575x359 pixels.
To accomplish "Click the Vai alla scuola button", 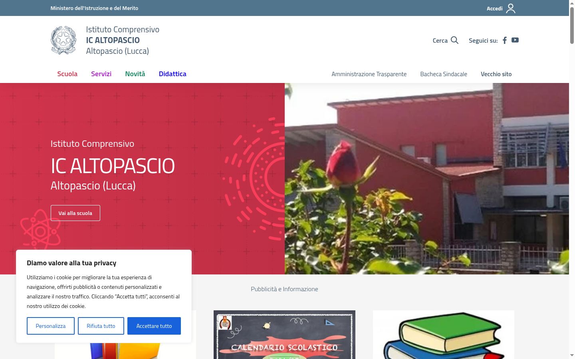I will coord(75,213).
